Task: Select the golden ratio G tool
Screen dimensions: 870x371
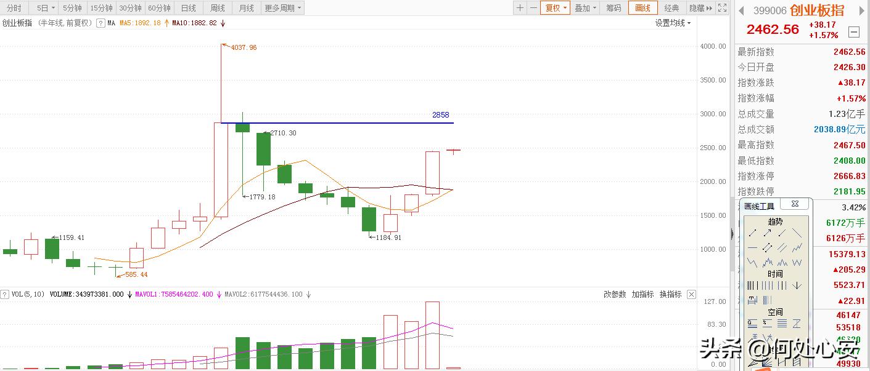Action: coord(752,323)
